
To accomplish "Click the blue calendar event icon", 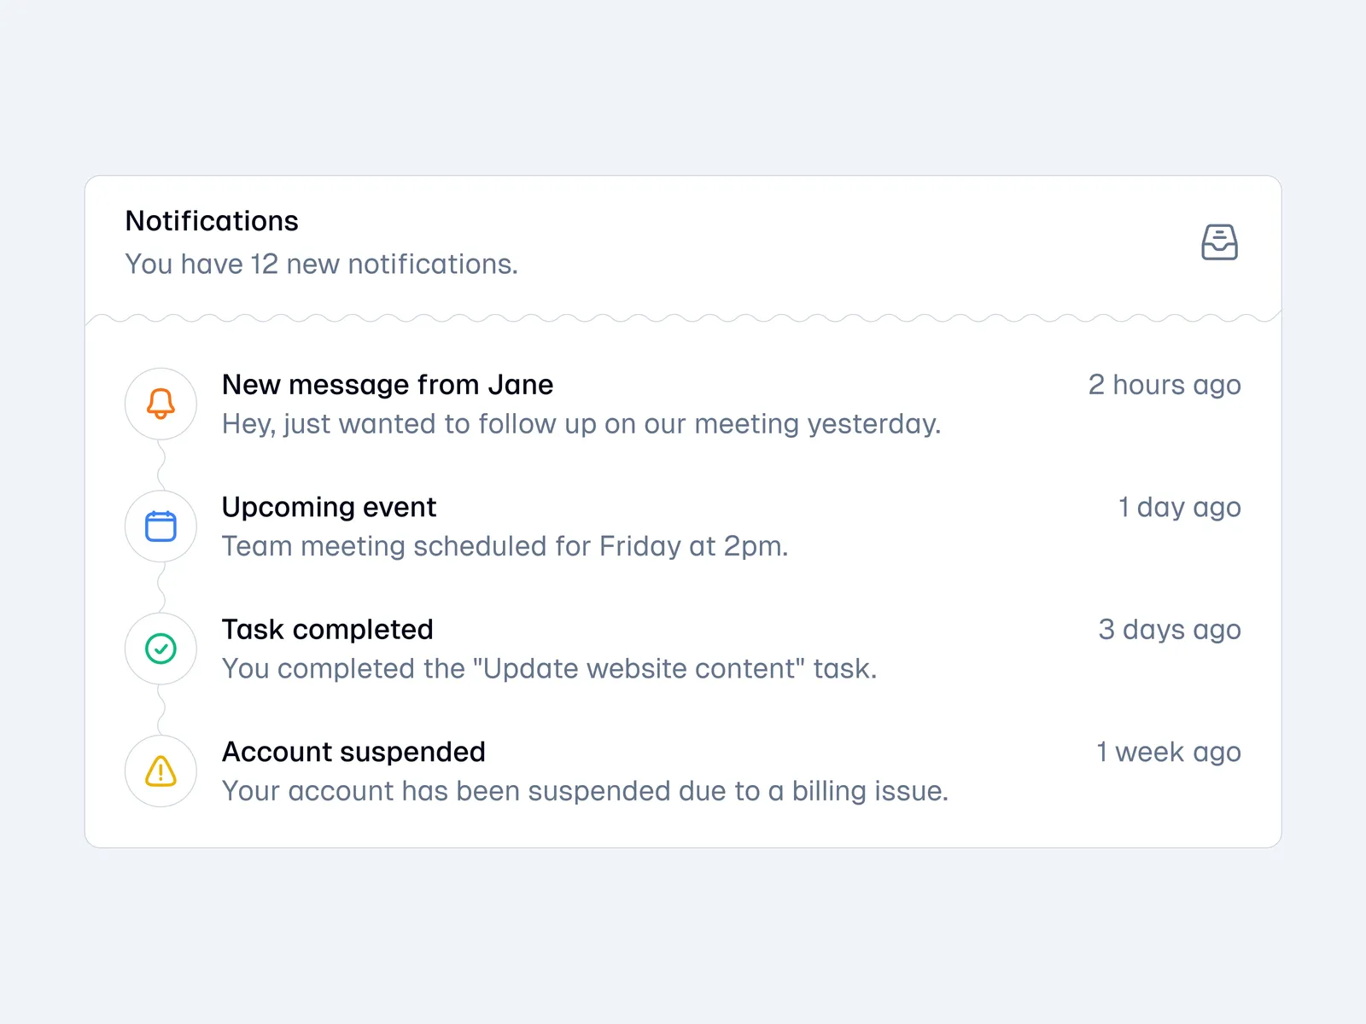I will click(161, 527).
